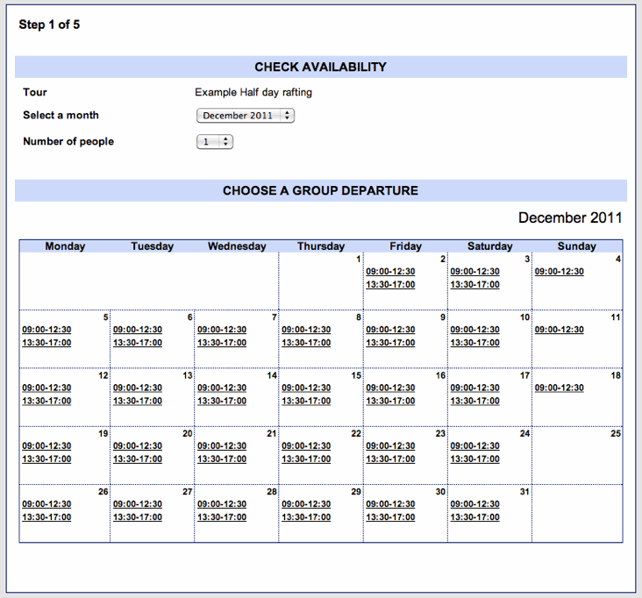
Task: Select 09:00-12:30 on Thursday December 29
Action: tap(306, 504)
